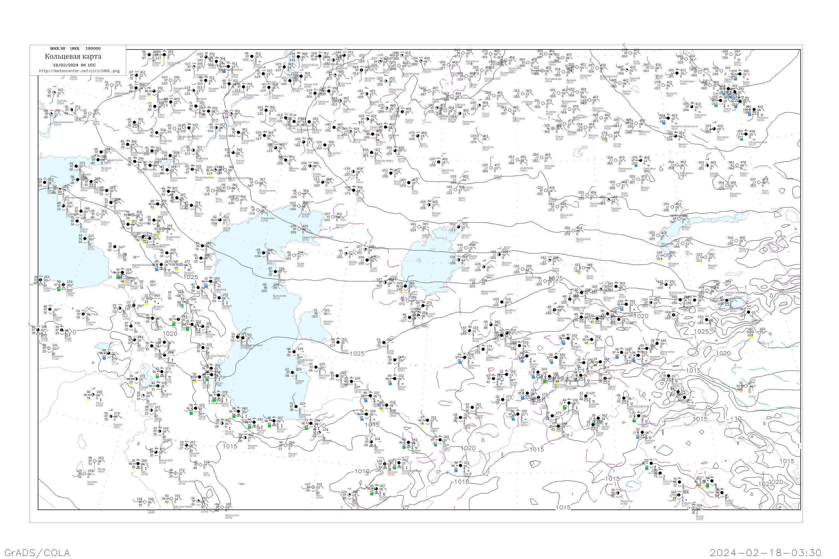This screenshot has width=839, height=559.
Task: Click the 18/02/2024 00 UTC date text
Action: [x=74, y=65]
